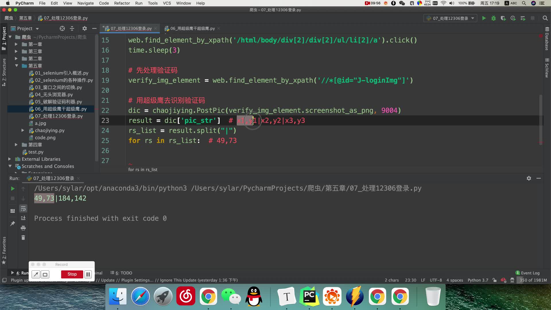
Task: Expand the 第三章 folder
Action: (x=16, y=51)
